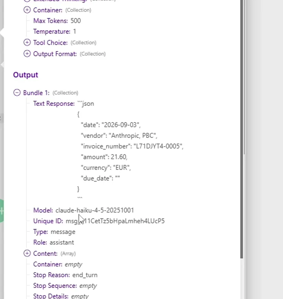Click the panel's vertical scrollbar
The height and width of the screenshot is (299, 283).
click(242, 129)
